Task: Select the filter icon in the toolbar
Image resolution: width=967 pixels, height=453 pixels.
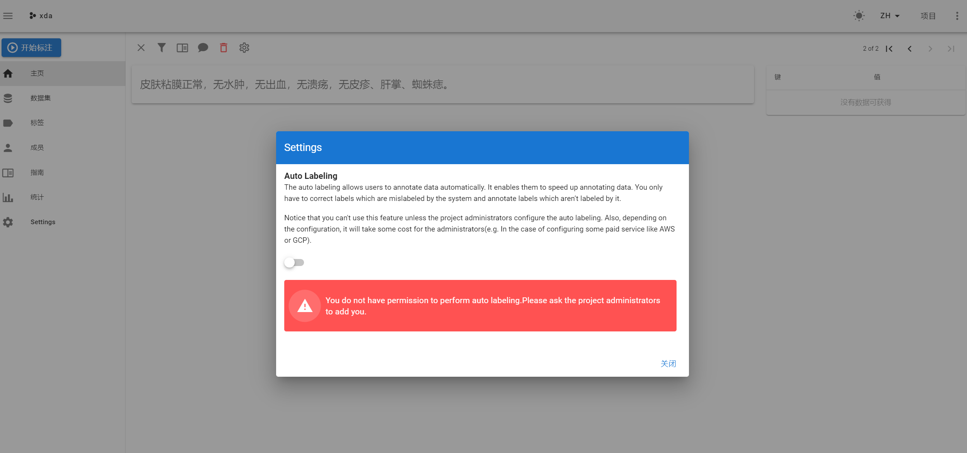Action: [161, 47]
